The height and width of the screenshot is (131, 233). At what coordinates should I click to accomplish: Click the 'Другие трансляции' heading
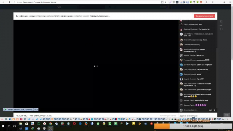[188, 116]
